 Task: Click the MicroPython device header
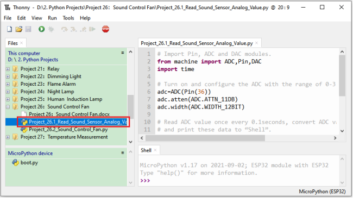click(30, 153)
